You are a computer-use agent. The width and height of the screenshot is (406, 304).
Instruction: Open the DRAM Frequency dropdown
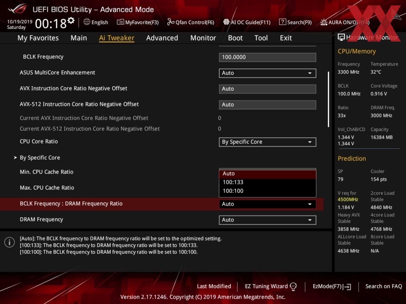click(267, 220)
